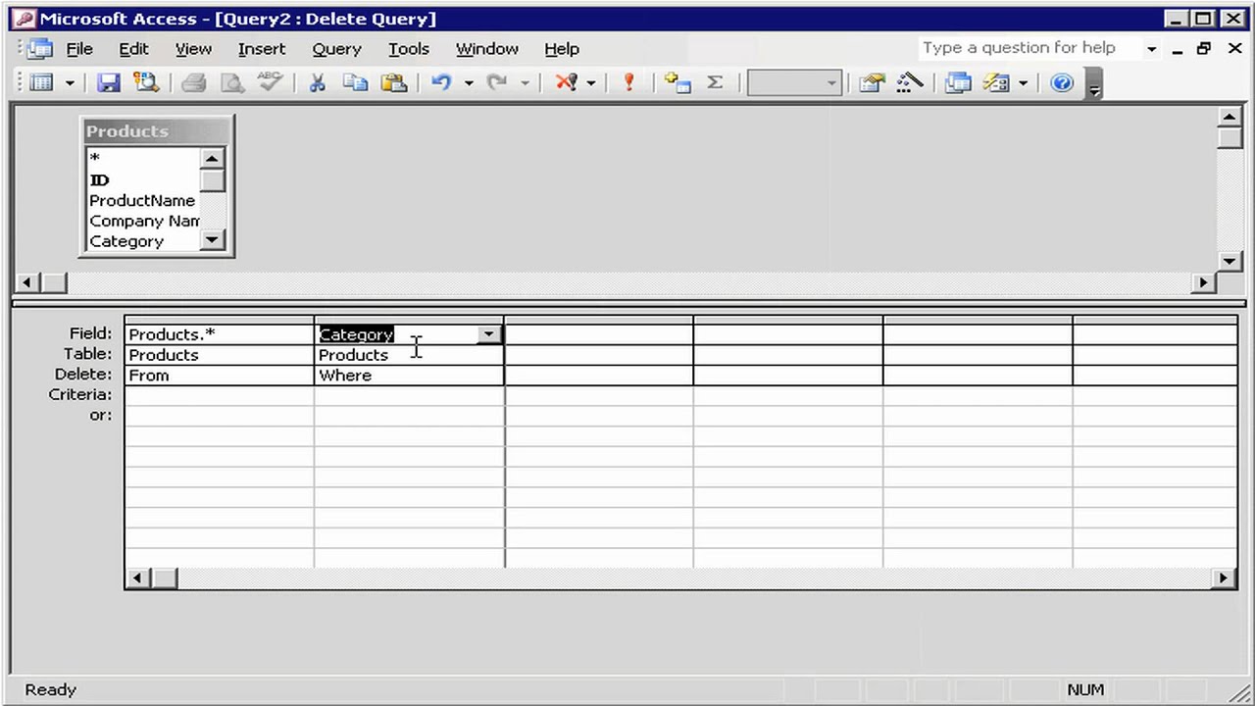Click the design grid scroll left arrow

tap(137, 579)
